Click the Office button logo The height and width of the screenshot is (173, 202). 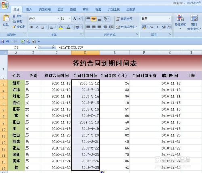coord(5,5)
